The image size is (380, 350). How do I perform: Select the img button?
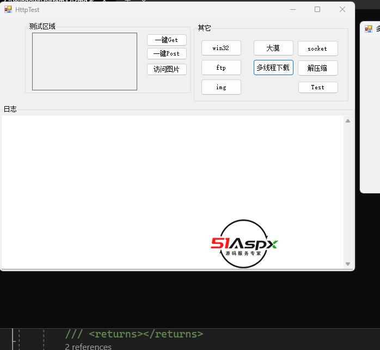(221, 87)
